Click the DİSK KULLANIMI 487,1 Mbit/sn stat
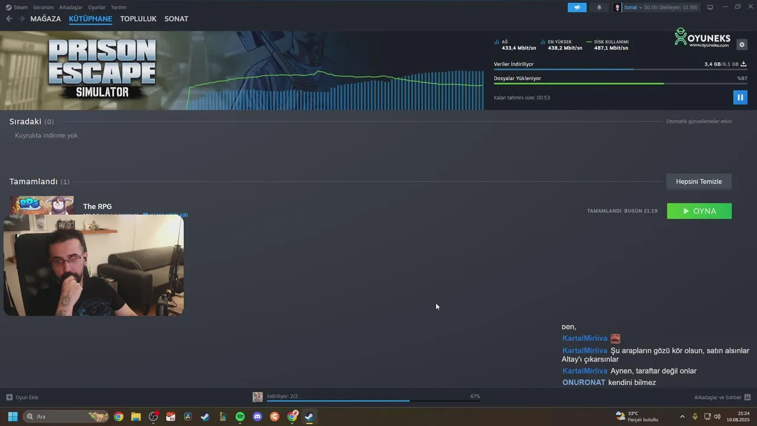The height and width of the screenshot is (426, 757). (607, 45)
